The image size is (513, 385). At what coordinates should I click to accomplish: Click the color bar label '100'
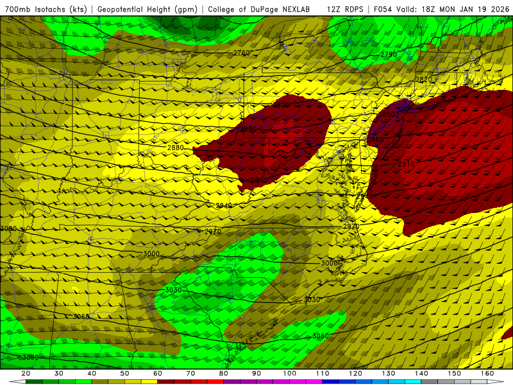(x=290, y=373)
